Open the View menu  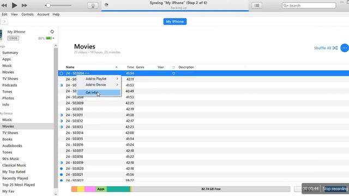tap(14, 14)
